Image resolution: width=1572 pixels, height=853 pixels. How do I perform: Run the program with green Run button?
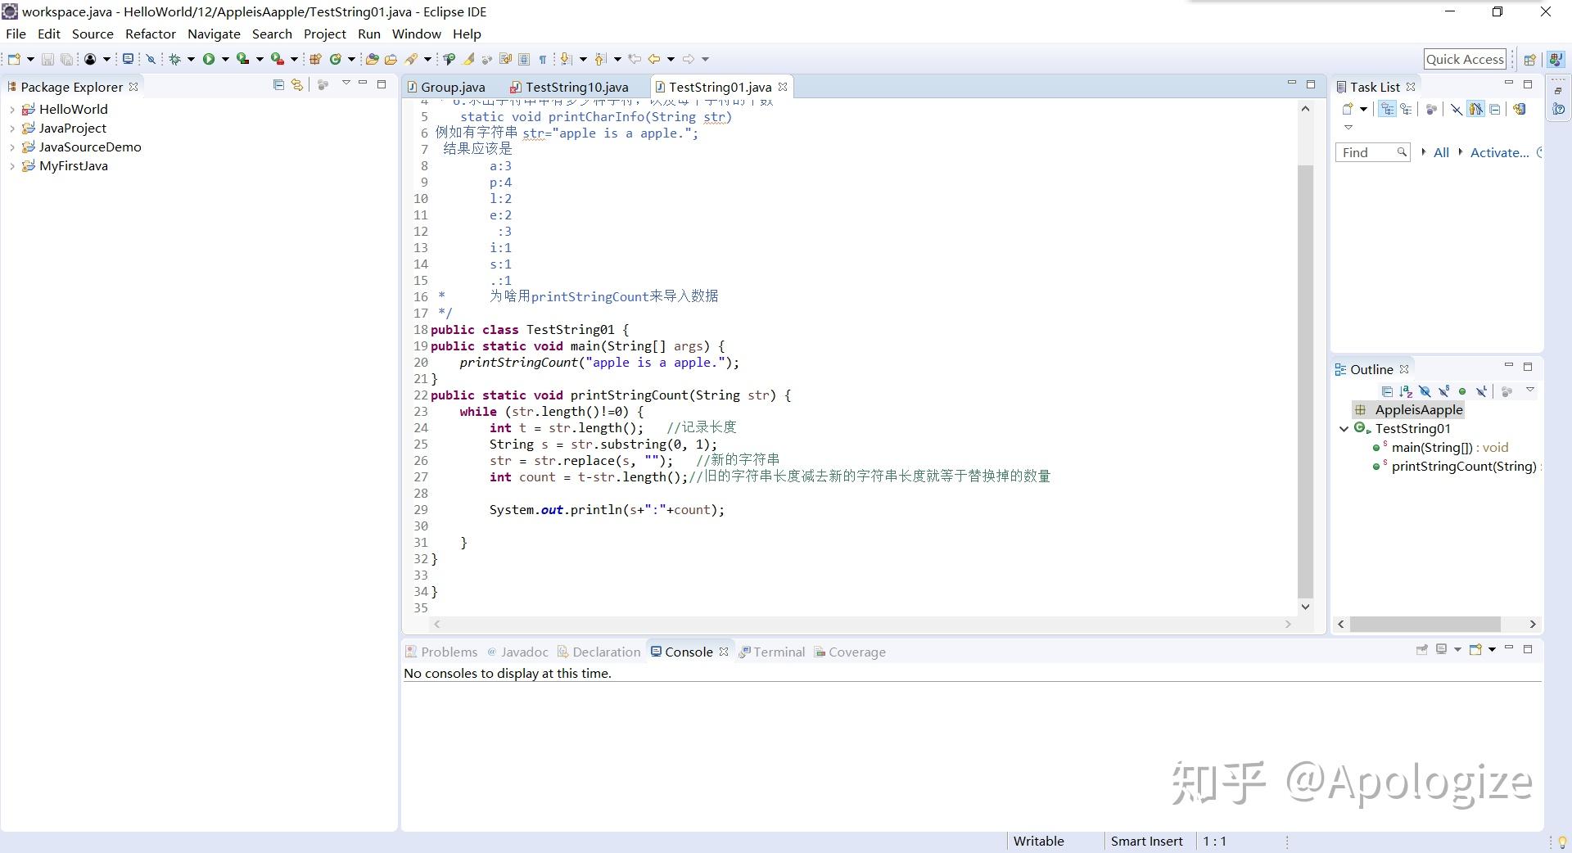[209, 59]
